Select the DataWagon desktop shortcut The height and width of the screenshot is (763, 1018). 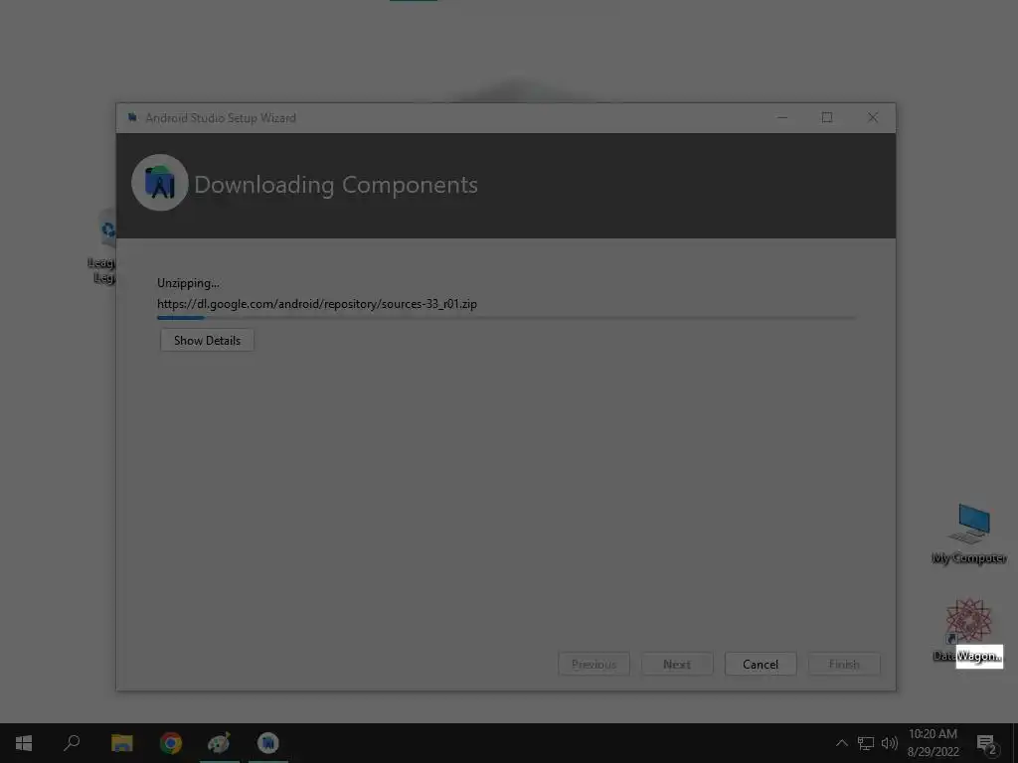[968, 631]
